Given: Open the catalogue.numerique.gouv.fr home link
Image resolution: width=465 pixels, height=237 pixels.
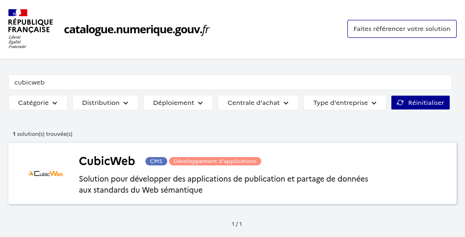Looking at the screenshot, I should [x=137, y=30].
